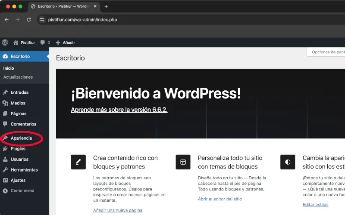This screenshot has width=345, height=215.
Task: Collapse sidebar using Cerrar menú arrow icon
Action: pos(5,190)
